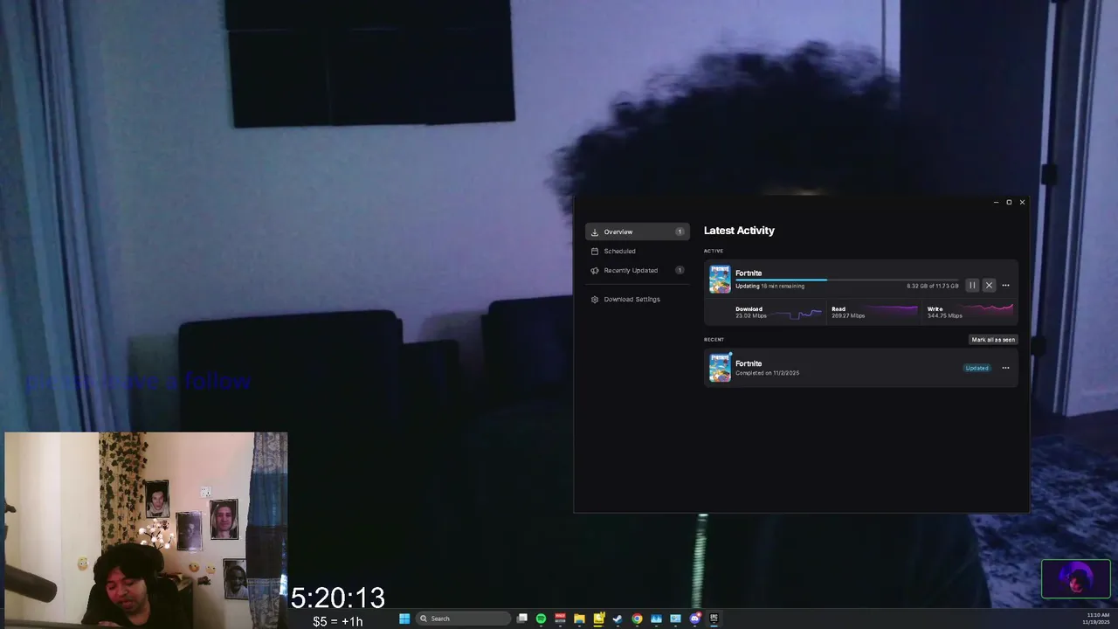Close the downloads window
Screen dimensions: 1118x629
coord(1022,203)
